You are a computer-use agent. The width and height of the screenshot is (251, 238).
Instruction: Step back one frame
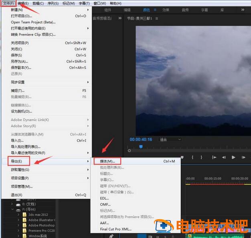224,157
